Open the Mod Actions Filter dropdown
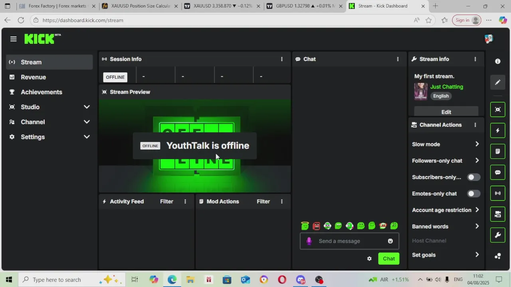Image resolution: width=511 pixels, height=287 pixels. (x=263, y=201)
